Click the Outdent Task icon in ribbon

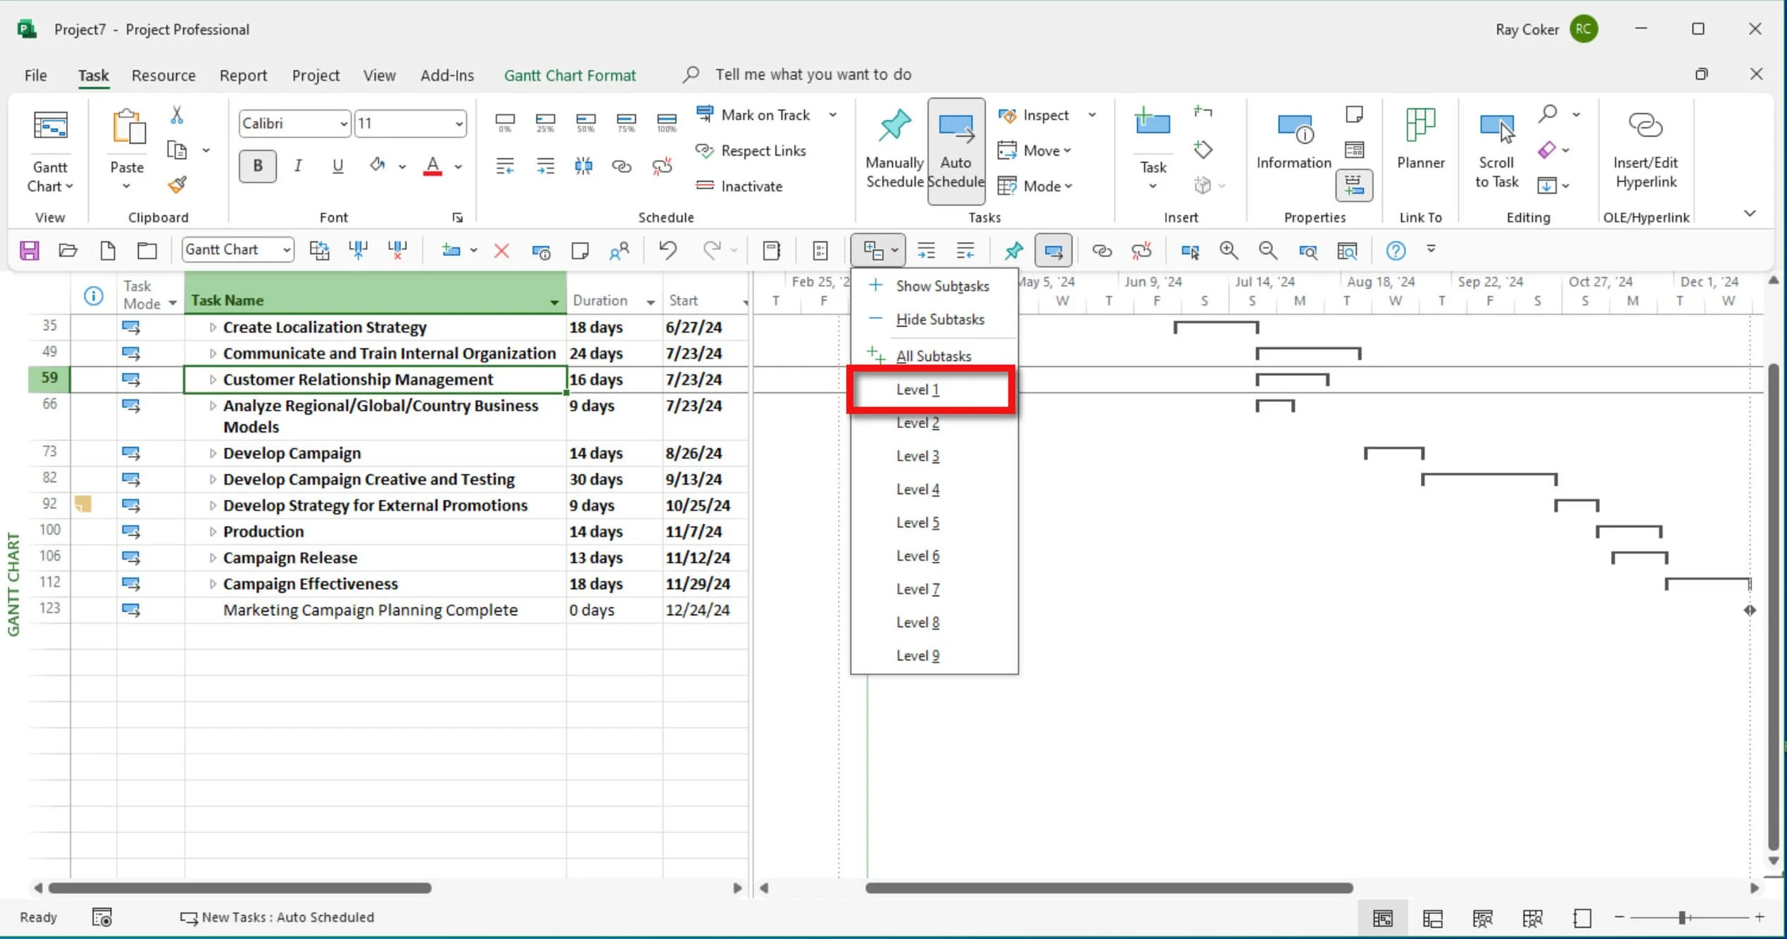[x=505, y=166]
